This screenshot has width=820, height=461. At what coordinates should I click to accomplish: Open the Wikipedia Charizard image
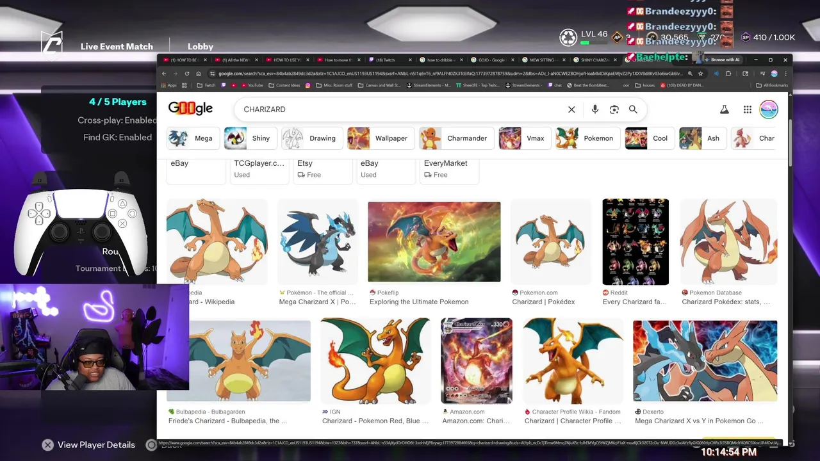tap(217, 241)
